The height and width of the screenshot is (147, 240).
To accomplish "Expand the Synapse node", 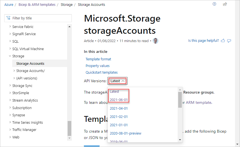I will tap(10, 115).
